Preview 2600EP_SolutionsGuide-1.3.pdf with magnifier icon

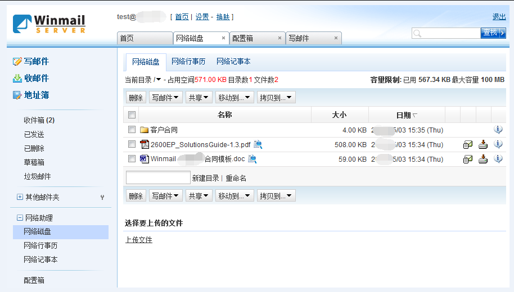pos(258,144)
